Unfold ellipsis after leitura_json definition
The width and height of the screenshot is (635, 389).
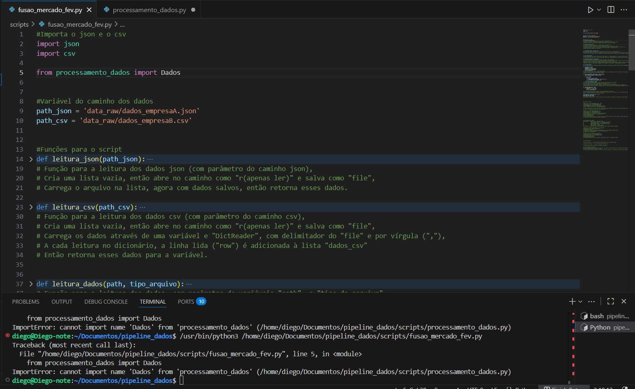pos(150,159)
